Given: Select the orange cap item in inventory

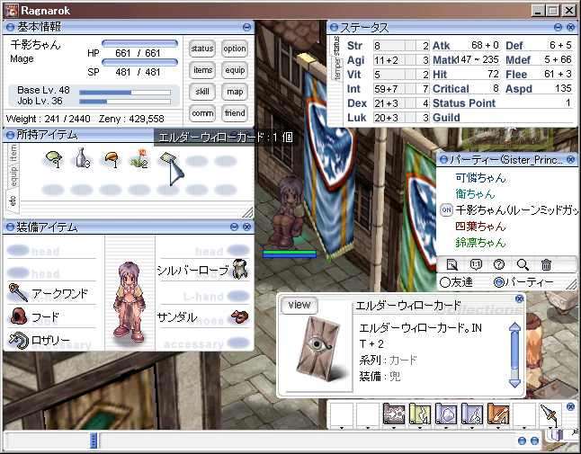Looking at the screenshot, I should (x=112, y=160).
